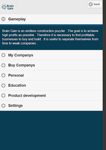Select the Personal section heading
Viewport: 106px width, 150px height.
click(x=16, y=75)
